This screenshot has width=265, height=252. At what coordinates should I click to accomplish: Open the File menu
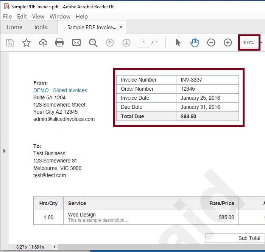coord(8,17)
